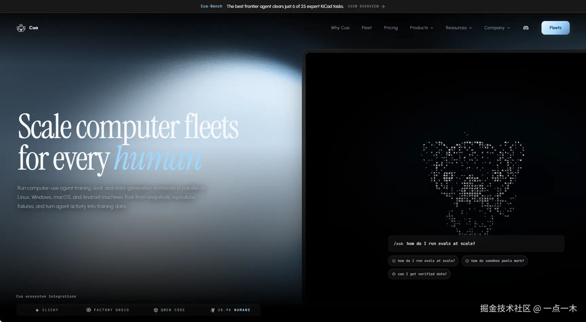
Task: Open the Fleet nav item
Action: [x=367, y=28]
